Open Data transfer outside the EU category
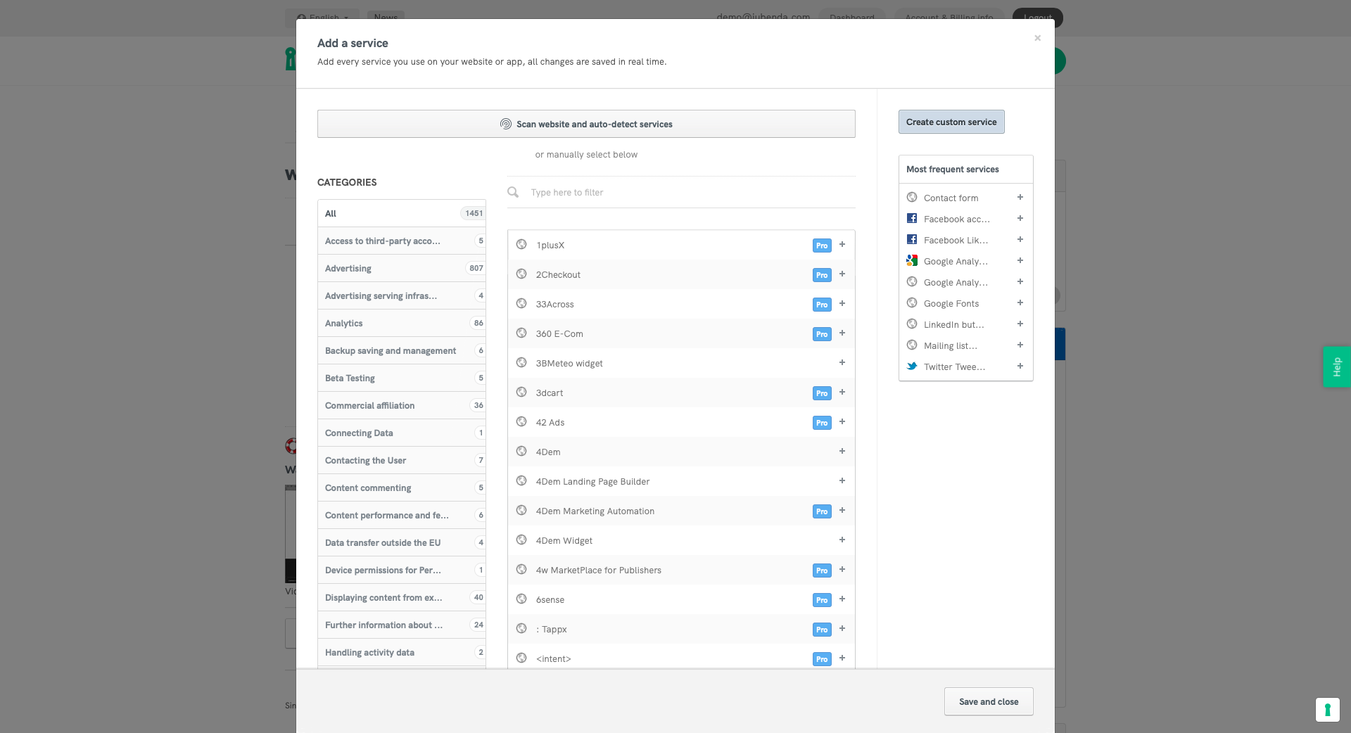The height and width of the screenshot is (733, 1351). point(402,542)
